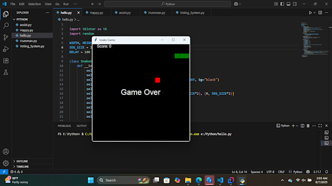Open the Accounts icon in activity bar
332x186 pixels.
tap(6, 151)
